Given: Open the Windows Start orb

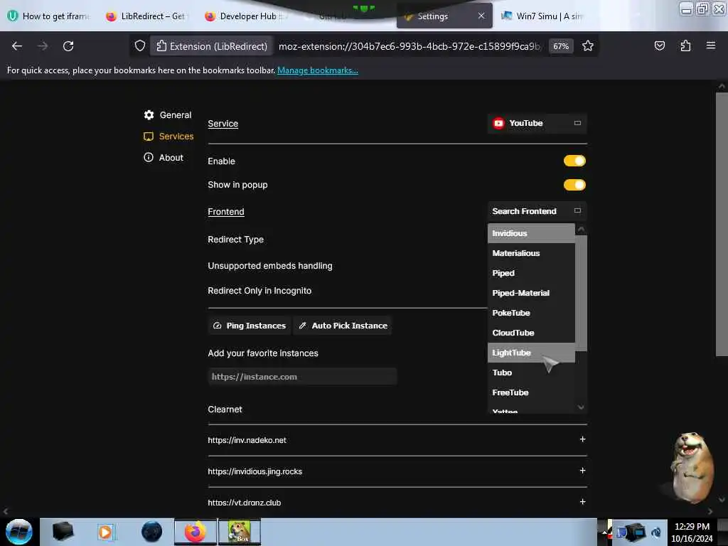Looking at the screenshot, I should [18, 532].
